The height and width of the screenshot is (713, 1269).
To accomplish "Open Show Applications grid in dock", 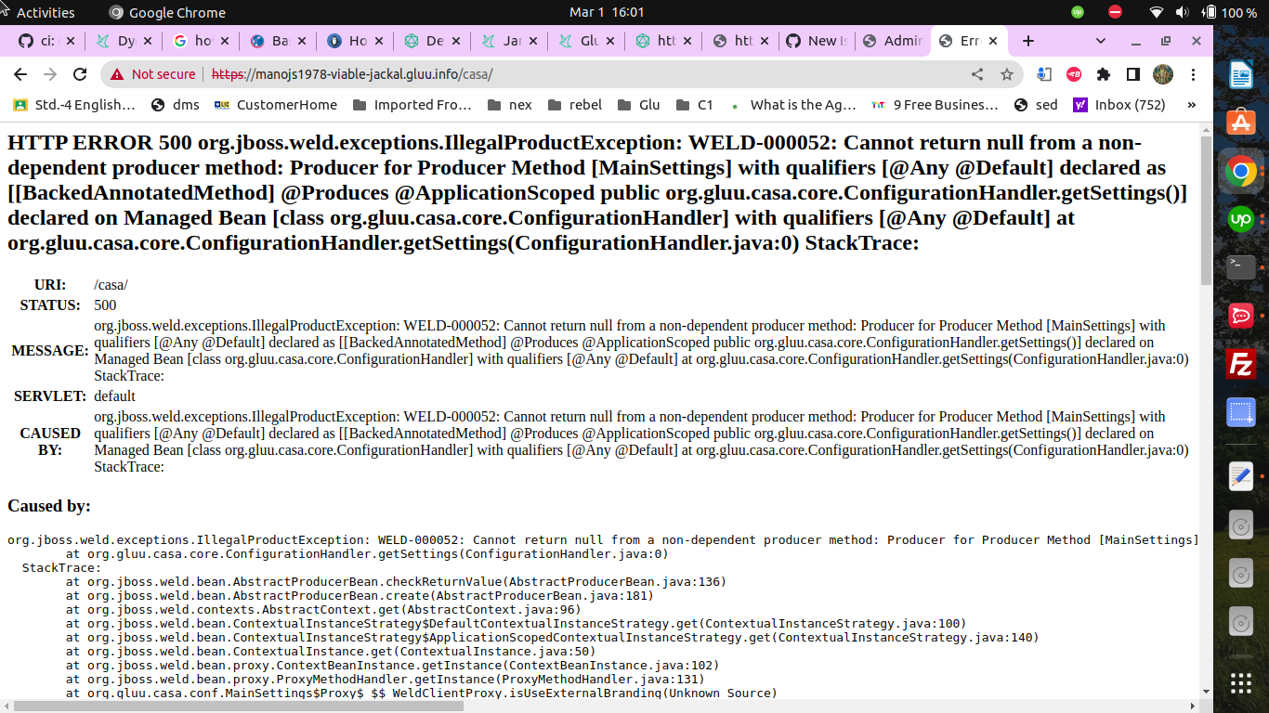I will (1240, 682).
